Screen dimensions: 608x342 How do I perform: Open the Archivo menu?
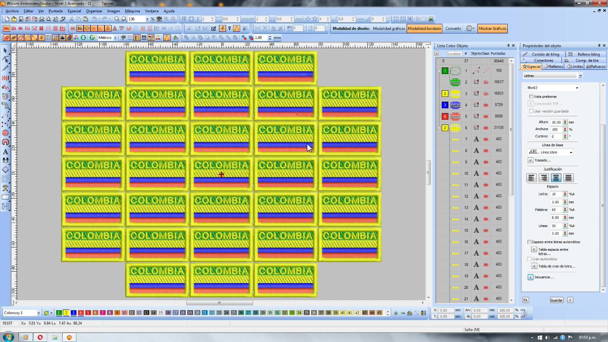(12, 11)
